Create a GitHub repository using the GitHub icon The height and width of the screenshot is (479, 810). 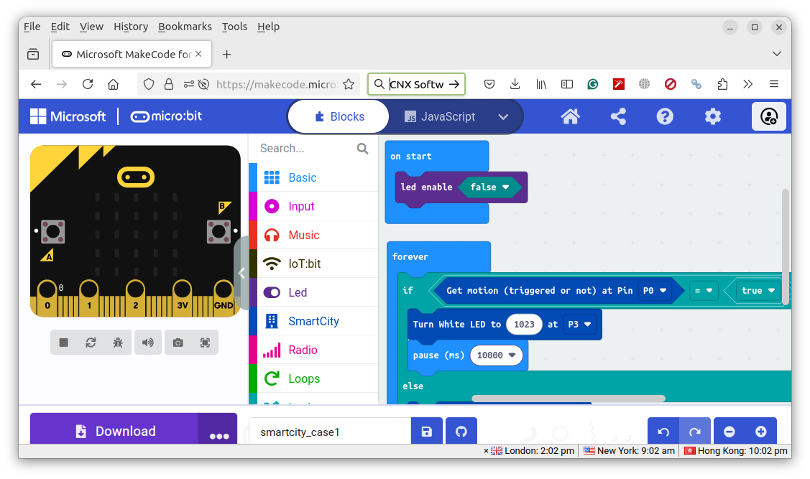pyautogui.click(x=461, y=432)
